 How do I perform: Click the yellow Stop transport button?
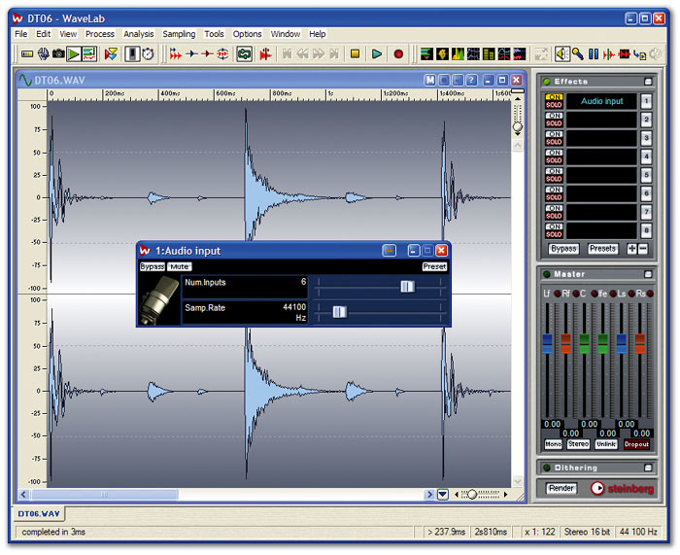(355, 54)
